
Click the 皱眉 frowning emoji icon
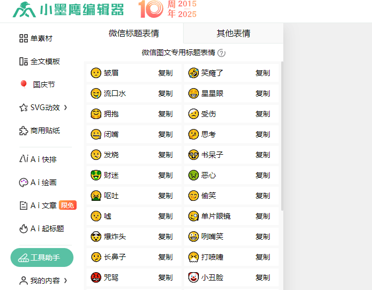pyautogui.click(x=95, y=73)
